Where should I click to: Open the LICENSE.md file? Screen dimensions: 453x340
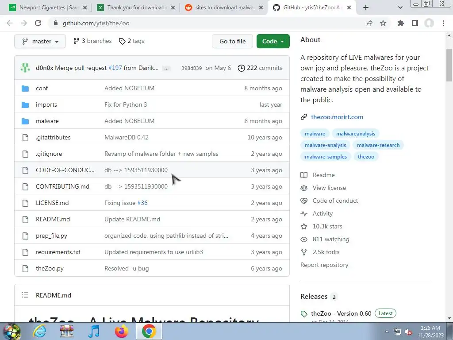(52, 203)
